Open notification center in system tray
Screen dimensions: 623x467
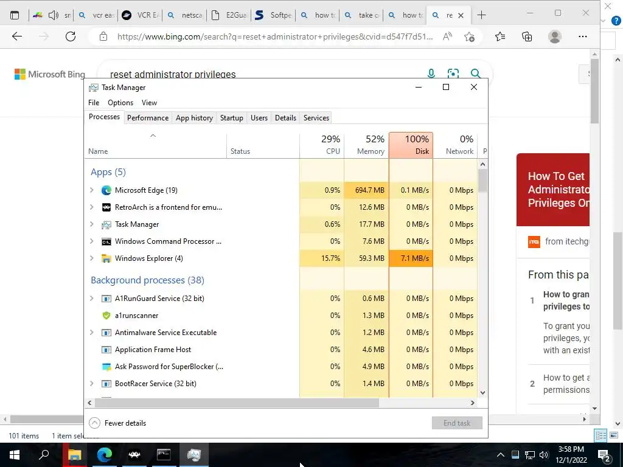(604, 455)
